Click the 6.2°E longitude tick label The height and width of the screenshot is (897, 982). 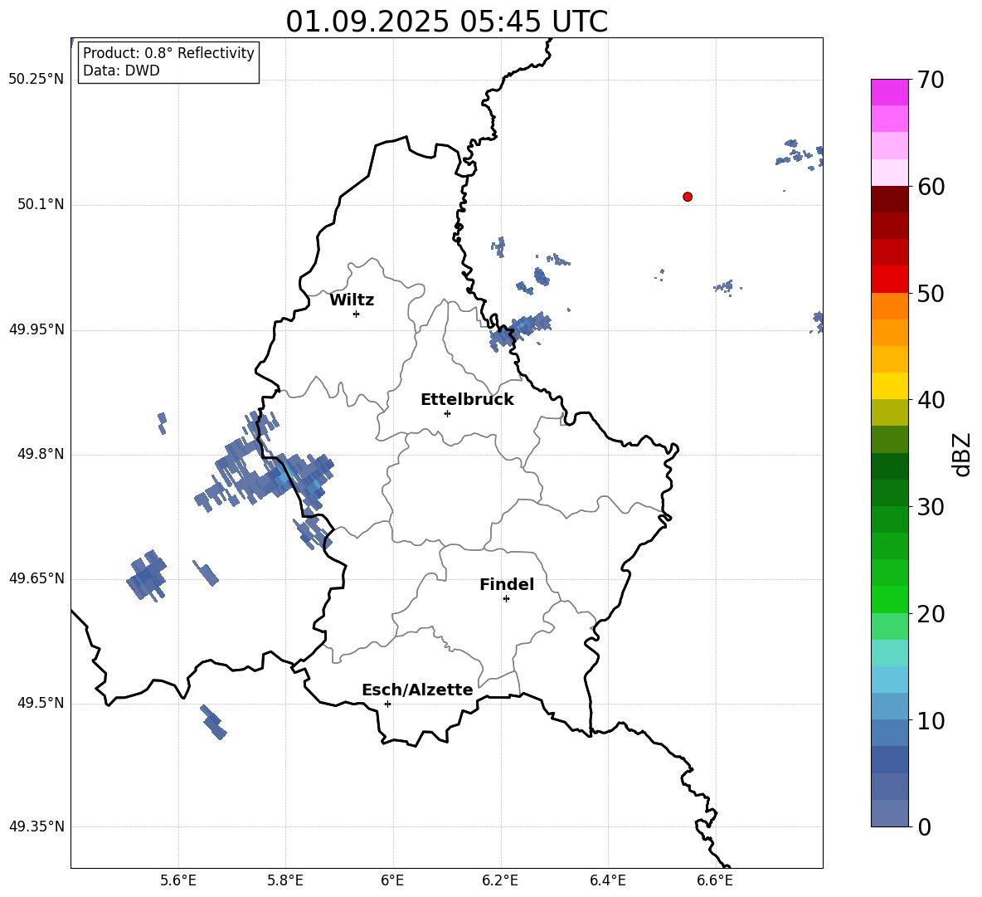[500, 880]
